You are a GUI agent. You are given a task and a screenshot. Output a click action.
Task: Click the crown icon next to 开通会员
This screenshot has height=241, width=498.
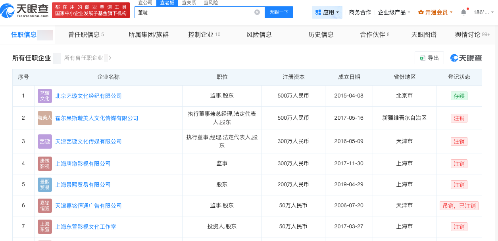click(x=420, y=12)
